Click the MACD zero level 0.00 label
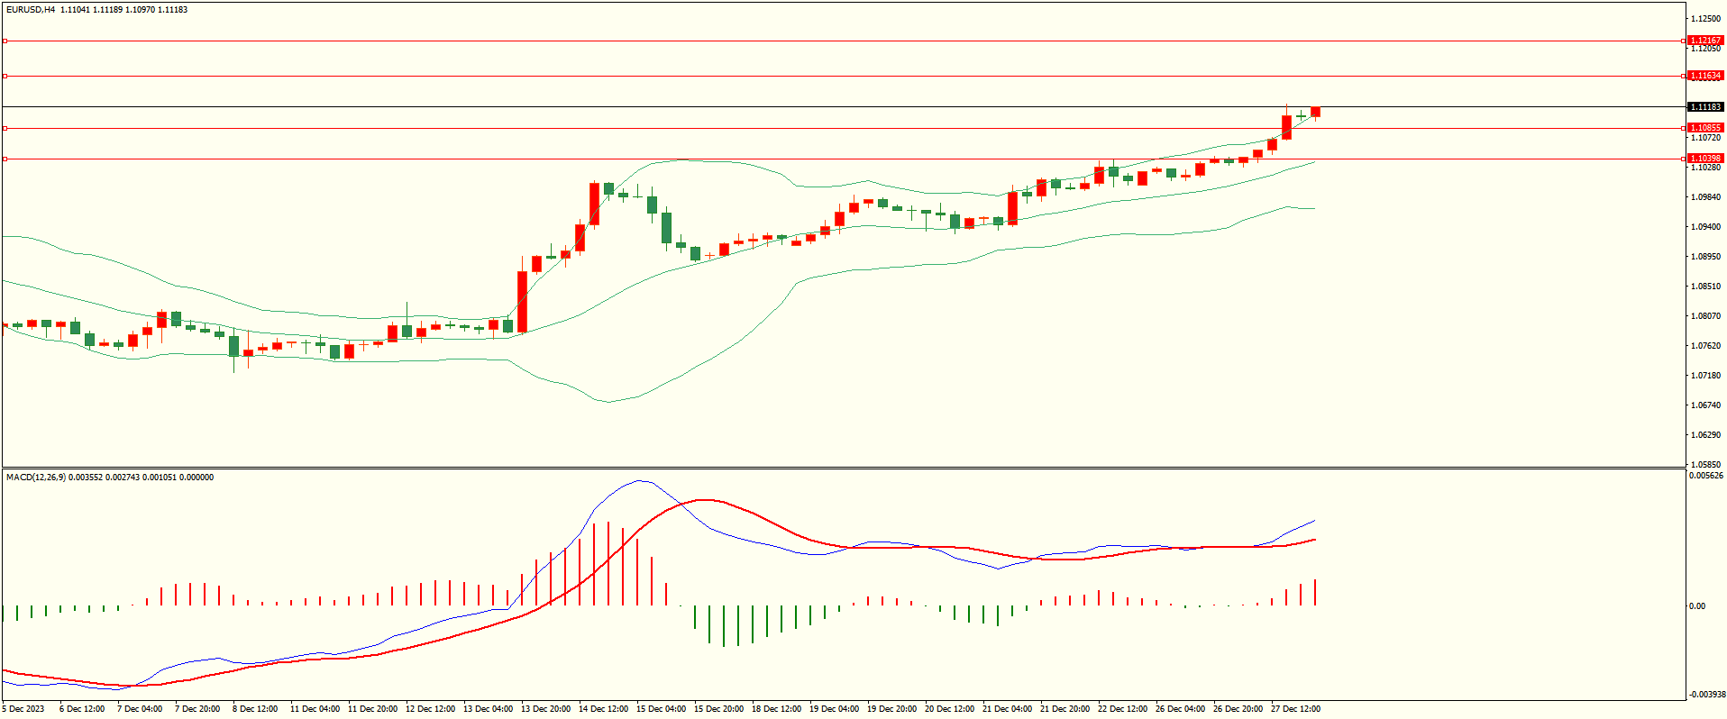 [1697, 606]
